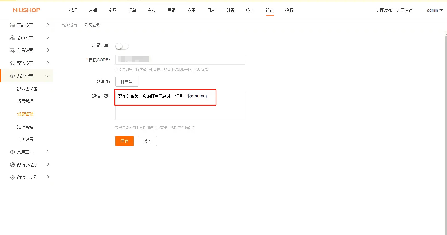Viewport: 447px width, 235px height.
Task: Click the 基础设置 sidebar icon
Action: (12, 25)
